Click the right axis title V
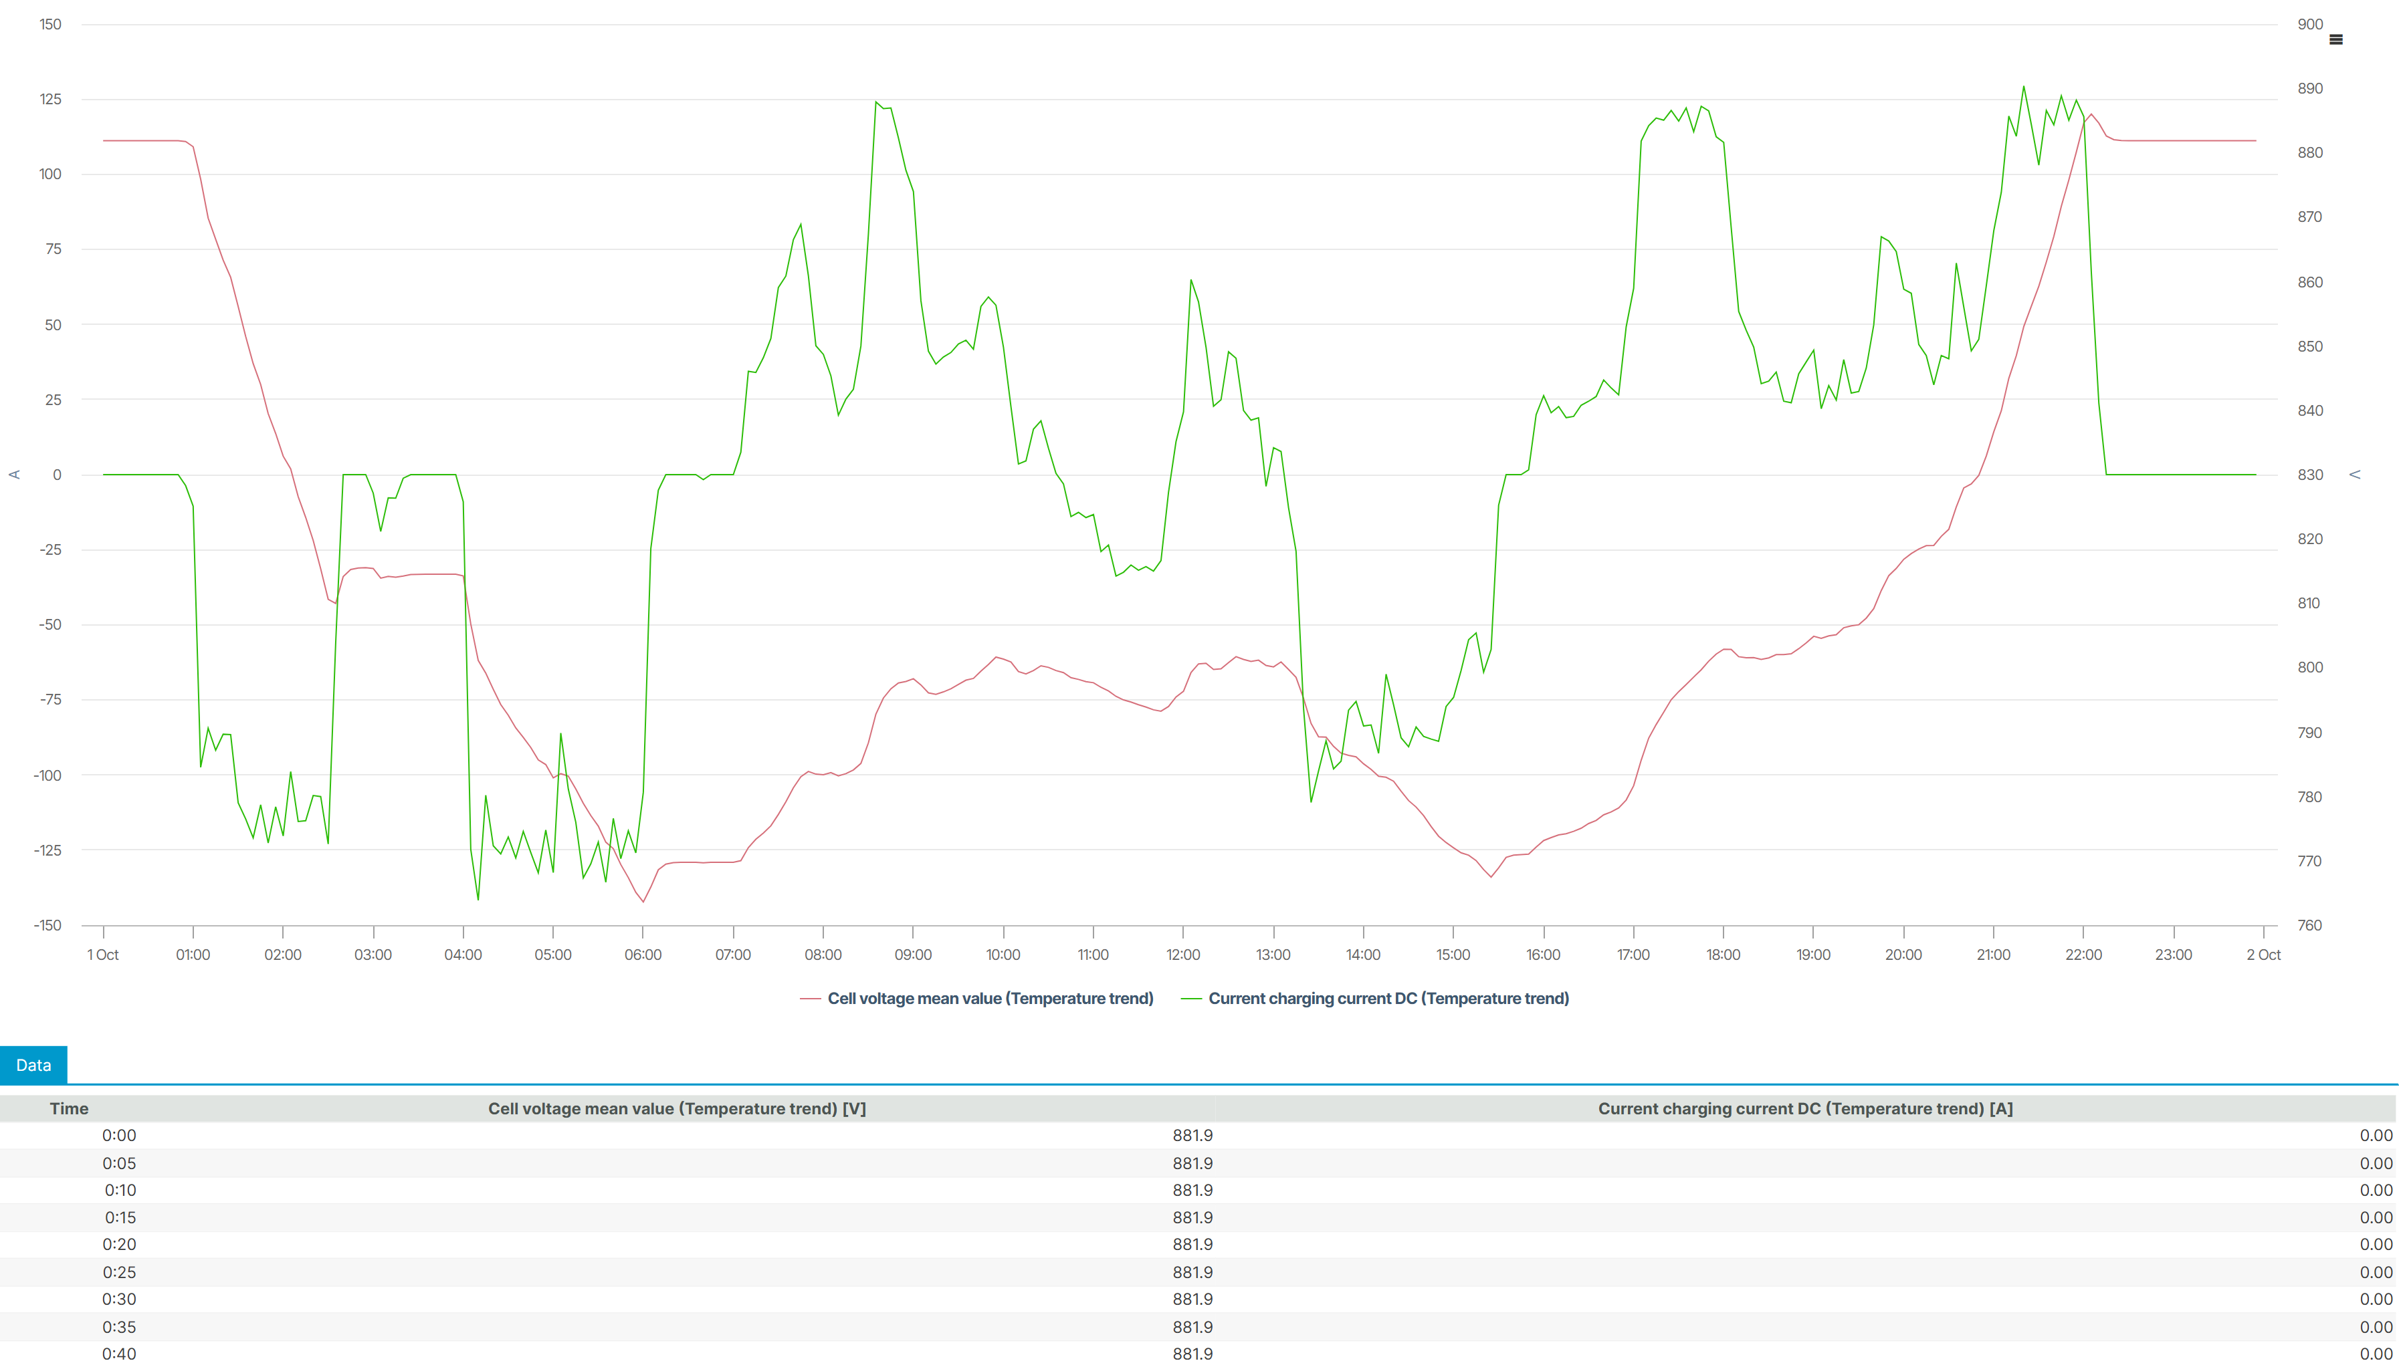 (x=2354, y=475)
